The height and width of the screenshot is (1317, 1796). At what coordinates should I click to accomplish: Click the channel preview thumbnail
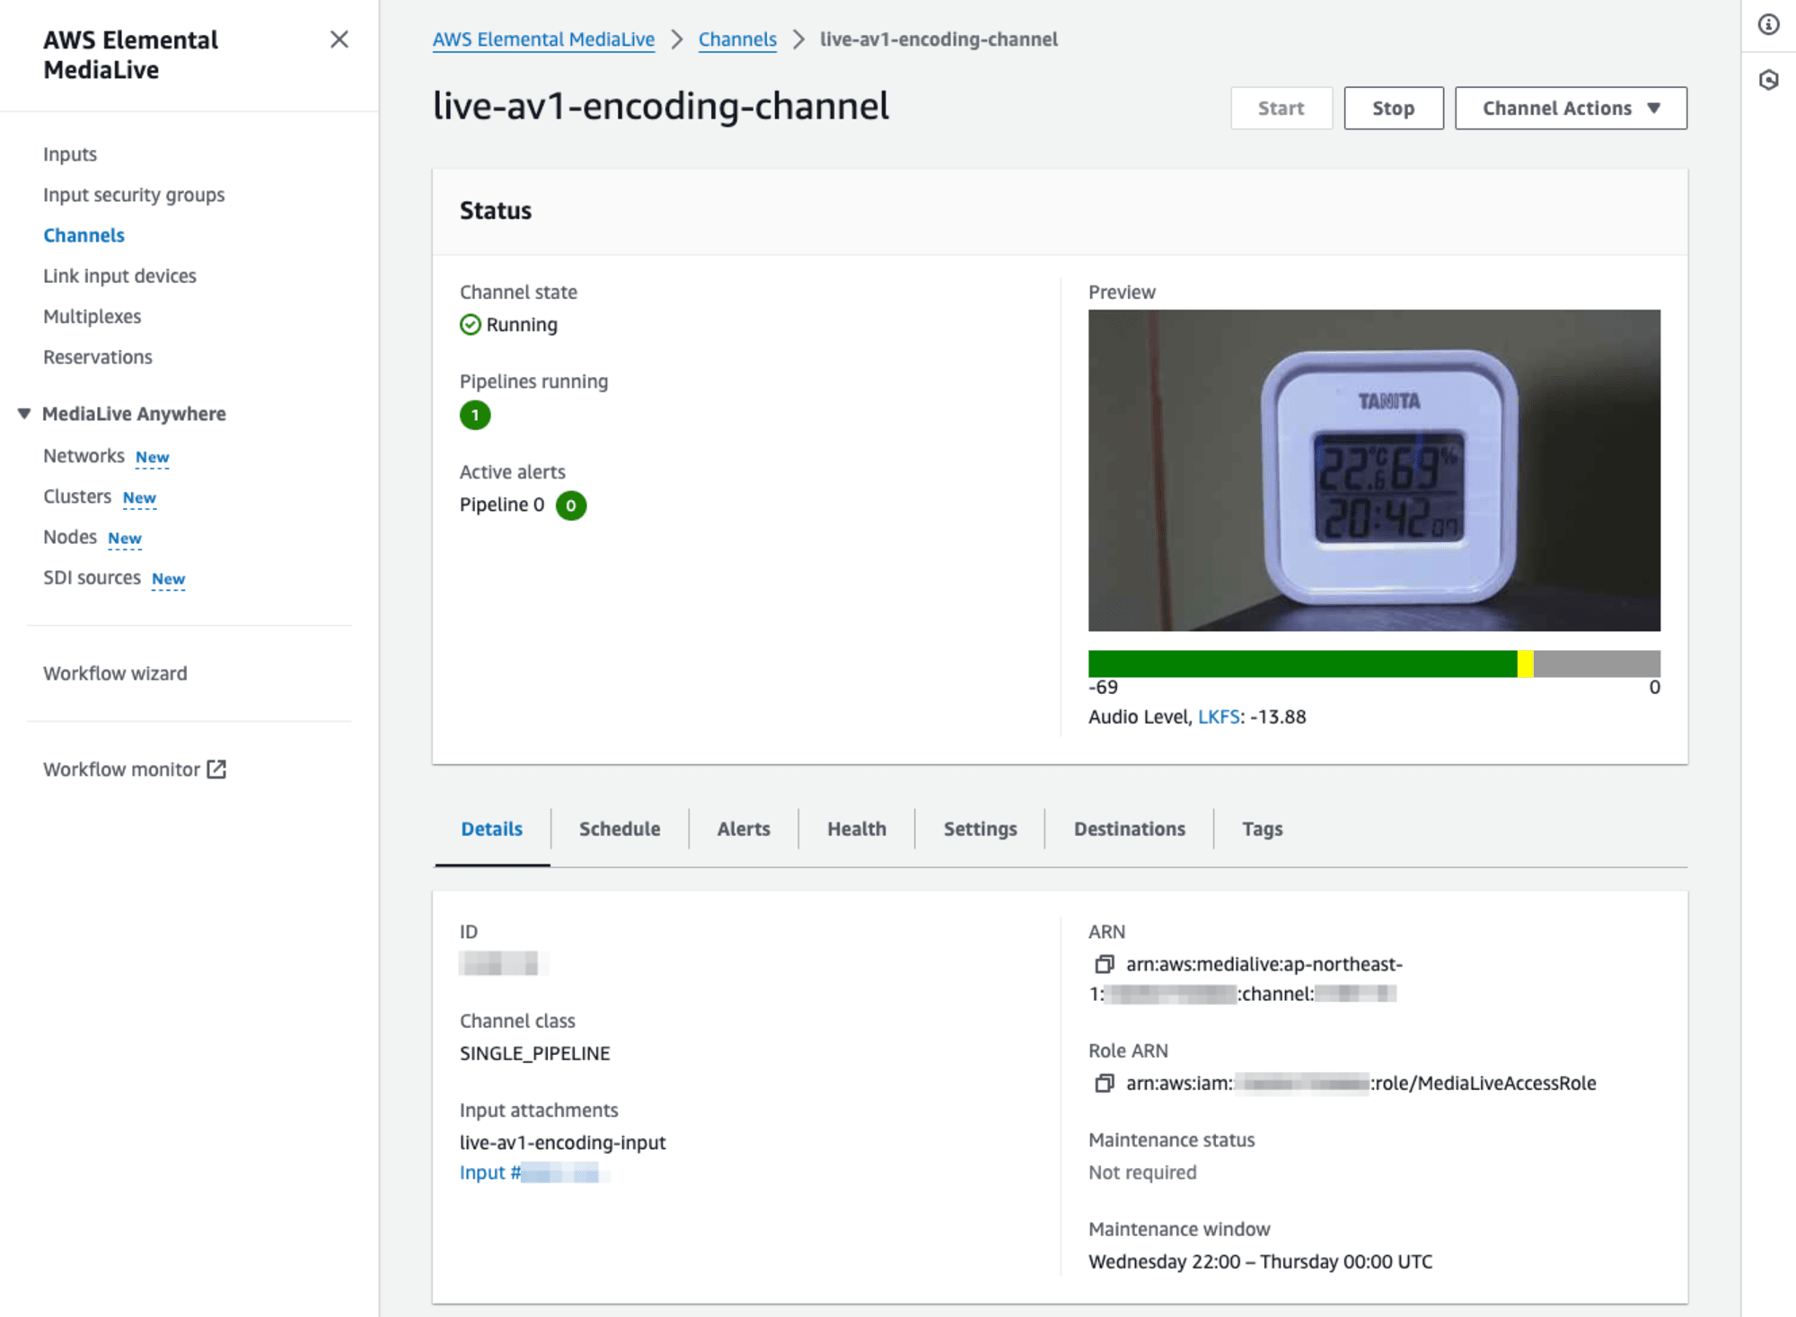(x=1374, y=470)
